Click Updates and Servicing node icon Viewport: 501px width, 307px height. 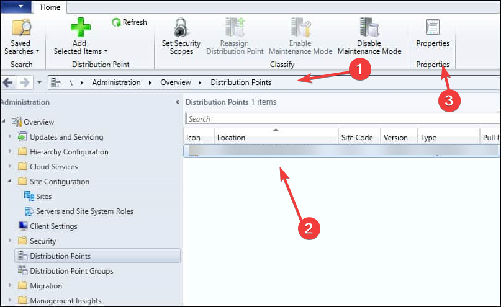point(23,137)
